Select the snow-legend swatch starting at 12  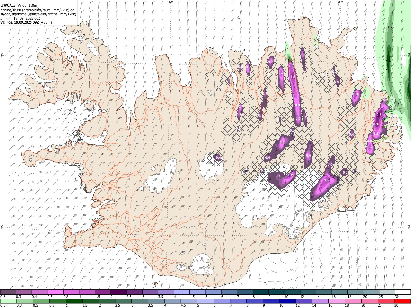pos(307,292)
